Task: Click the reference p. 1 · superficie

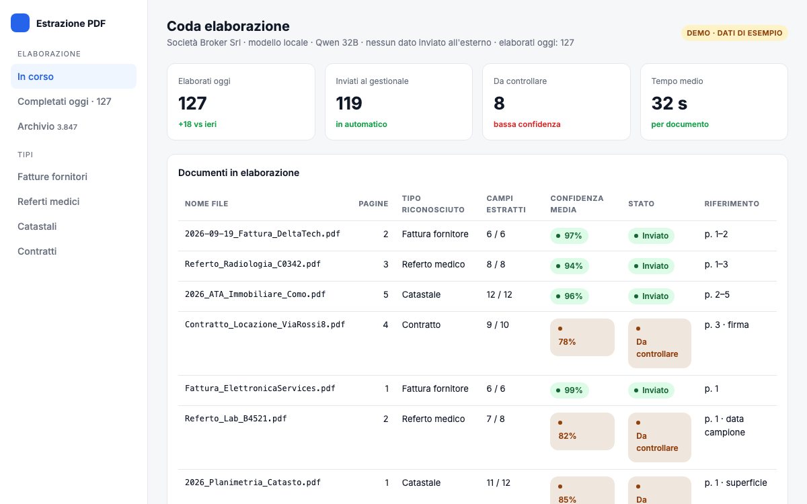Action: tap(736, 483)
